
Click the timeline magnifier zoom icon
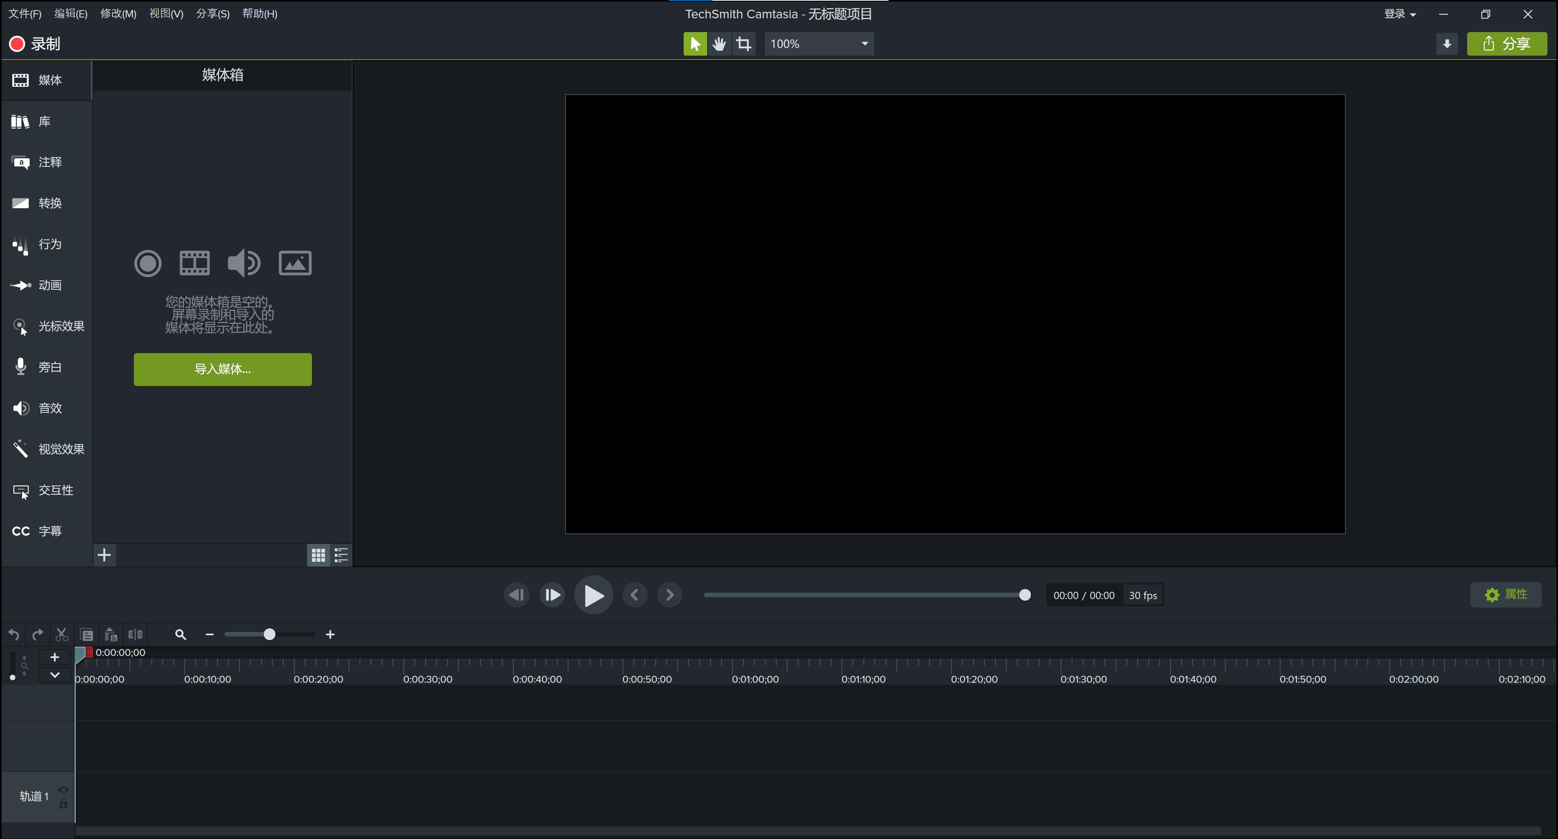point(180,634)
